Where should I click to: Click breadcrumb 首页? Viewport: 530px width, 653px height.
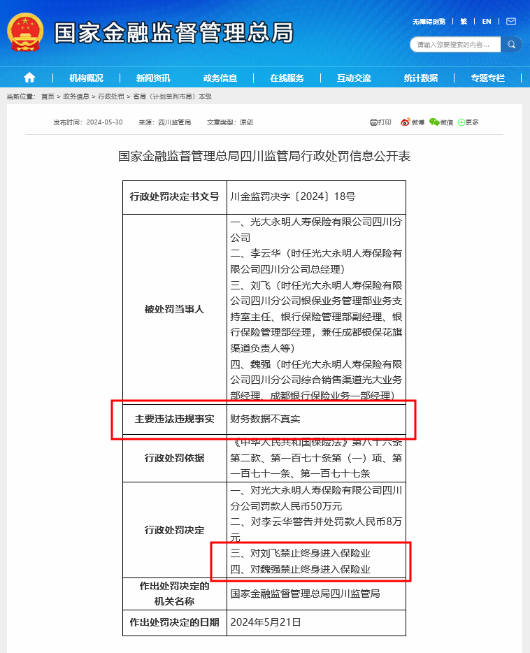click(x=48, y=96)
